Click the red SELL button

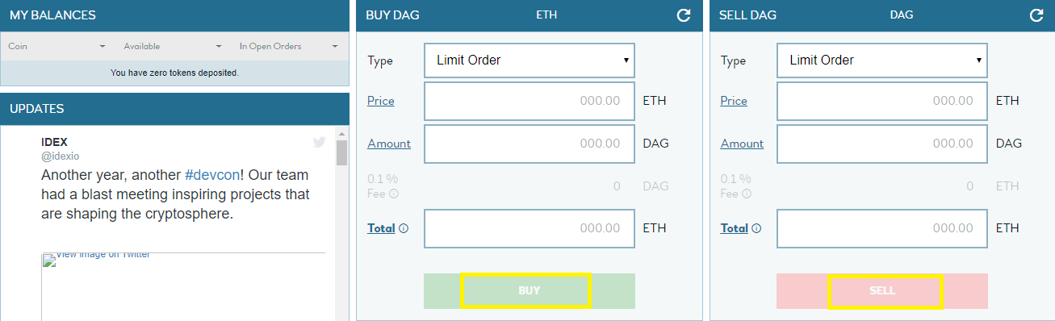[x=882, y=291]
